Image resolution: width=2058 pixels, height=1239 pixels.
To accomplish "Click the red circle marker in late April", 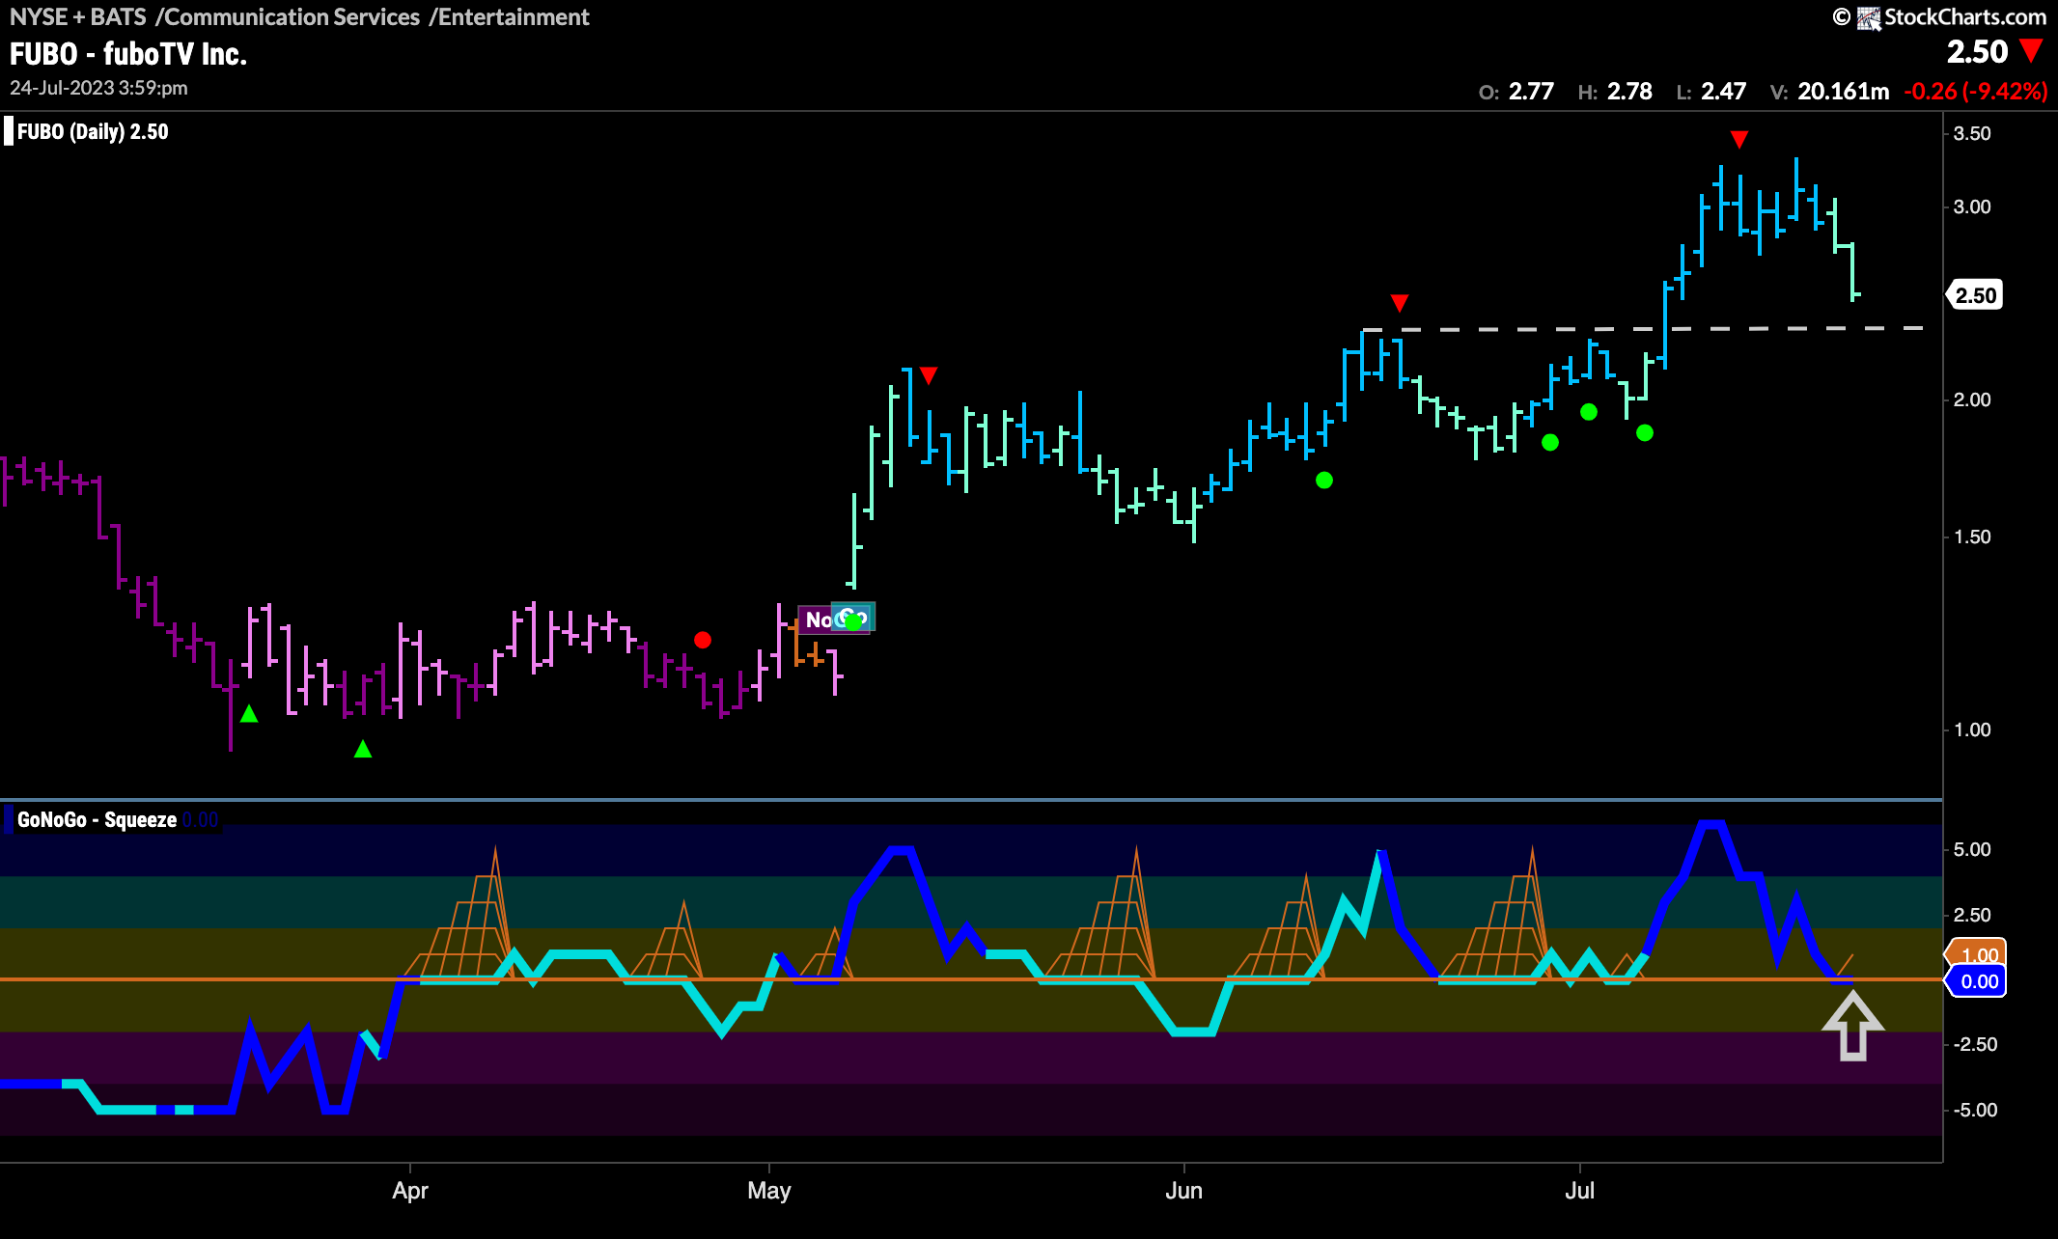I will tap(703, 640).
